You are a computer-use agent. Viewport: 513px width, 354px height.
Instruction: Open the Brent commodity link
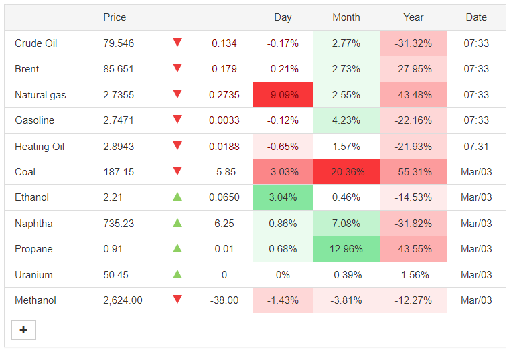tap(27, 69)
